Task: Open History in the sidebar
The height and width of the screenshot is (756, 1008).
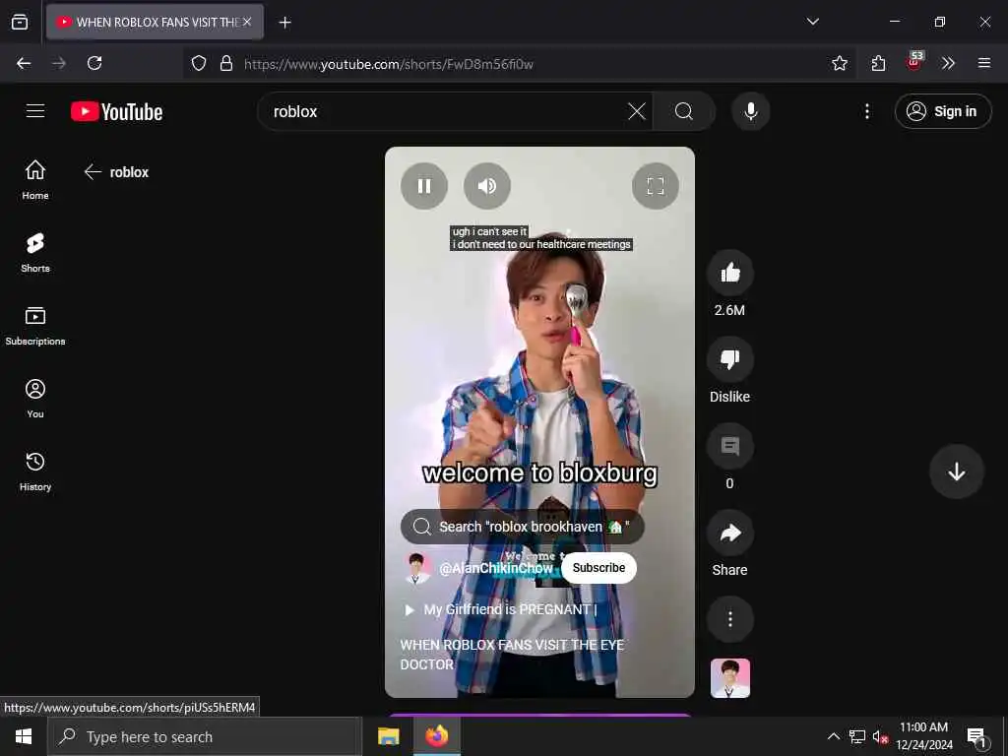Action: click(x=35, y=472)
